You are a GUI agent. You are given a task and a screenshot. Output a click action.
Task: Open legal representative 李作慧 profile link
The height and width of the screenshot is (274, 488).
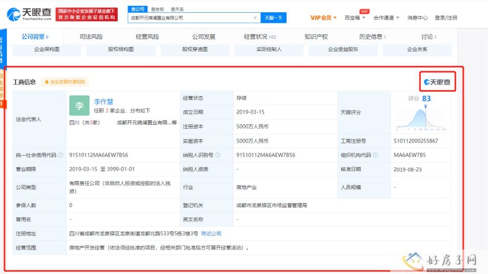click(x=104, y=102)
